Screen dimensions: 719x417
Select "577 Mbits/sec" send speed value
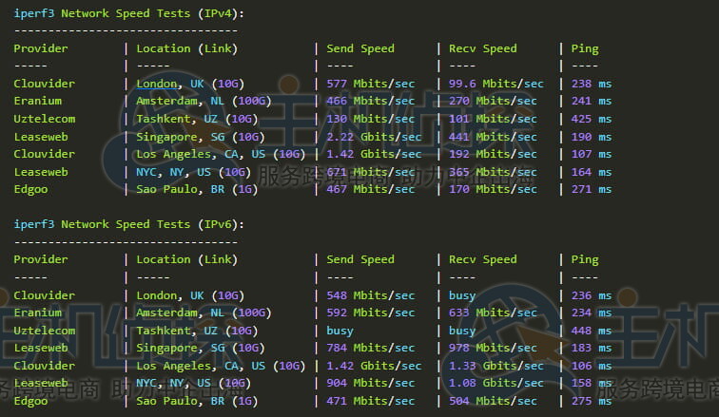[371, 84]
